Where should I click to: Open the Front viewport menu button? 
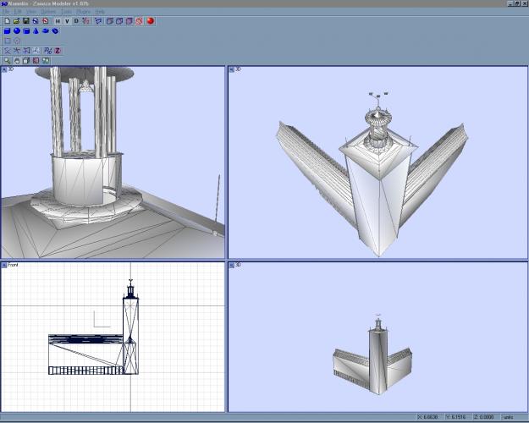(x=4, y=266)
